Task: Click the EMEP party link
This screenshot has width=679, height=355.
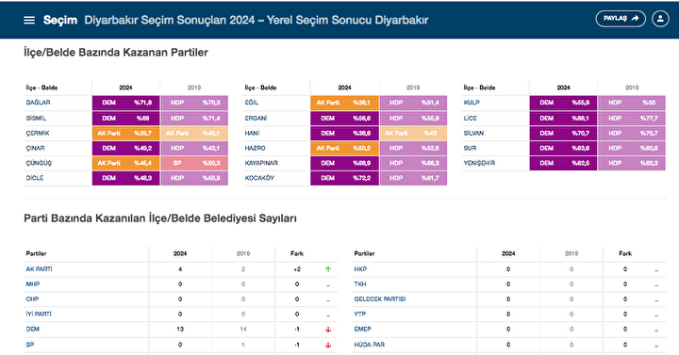Action: [362, 329]
